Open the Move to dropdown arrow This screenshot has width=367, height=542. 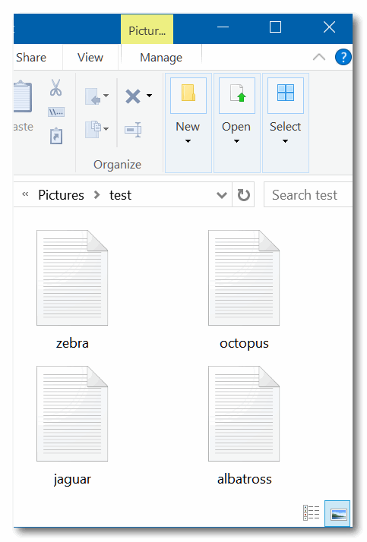106,96
